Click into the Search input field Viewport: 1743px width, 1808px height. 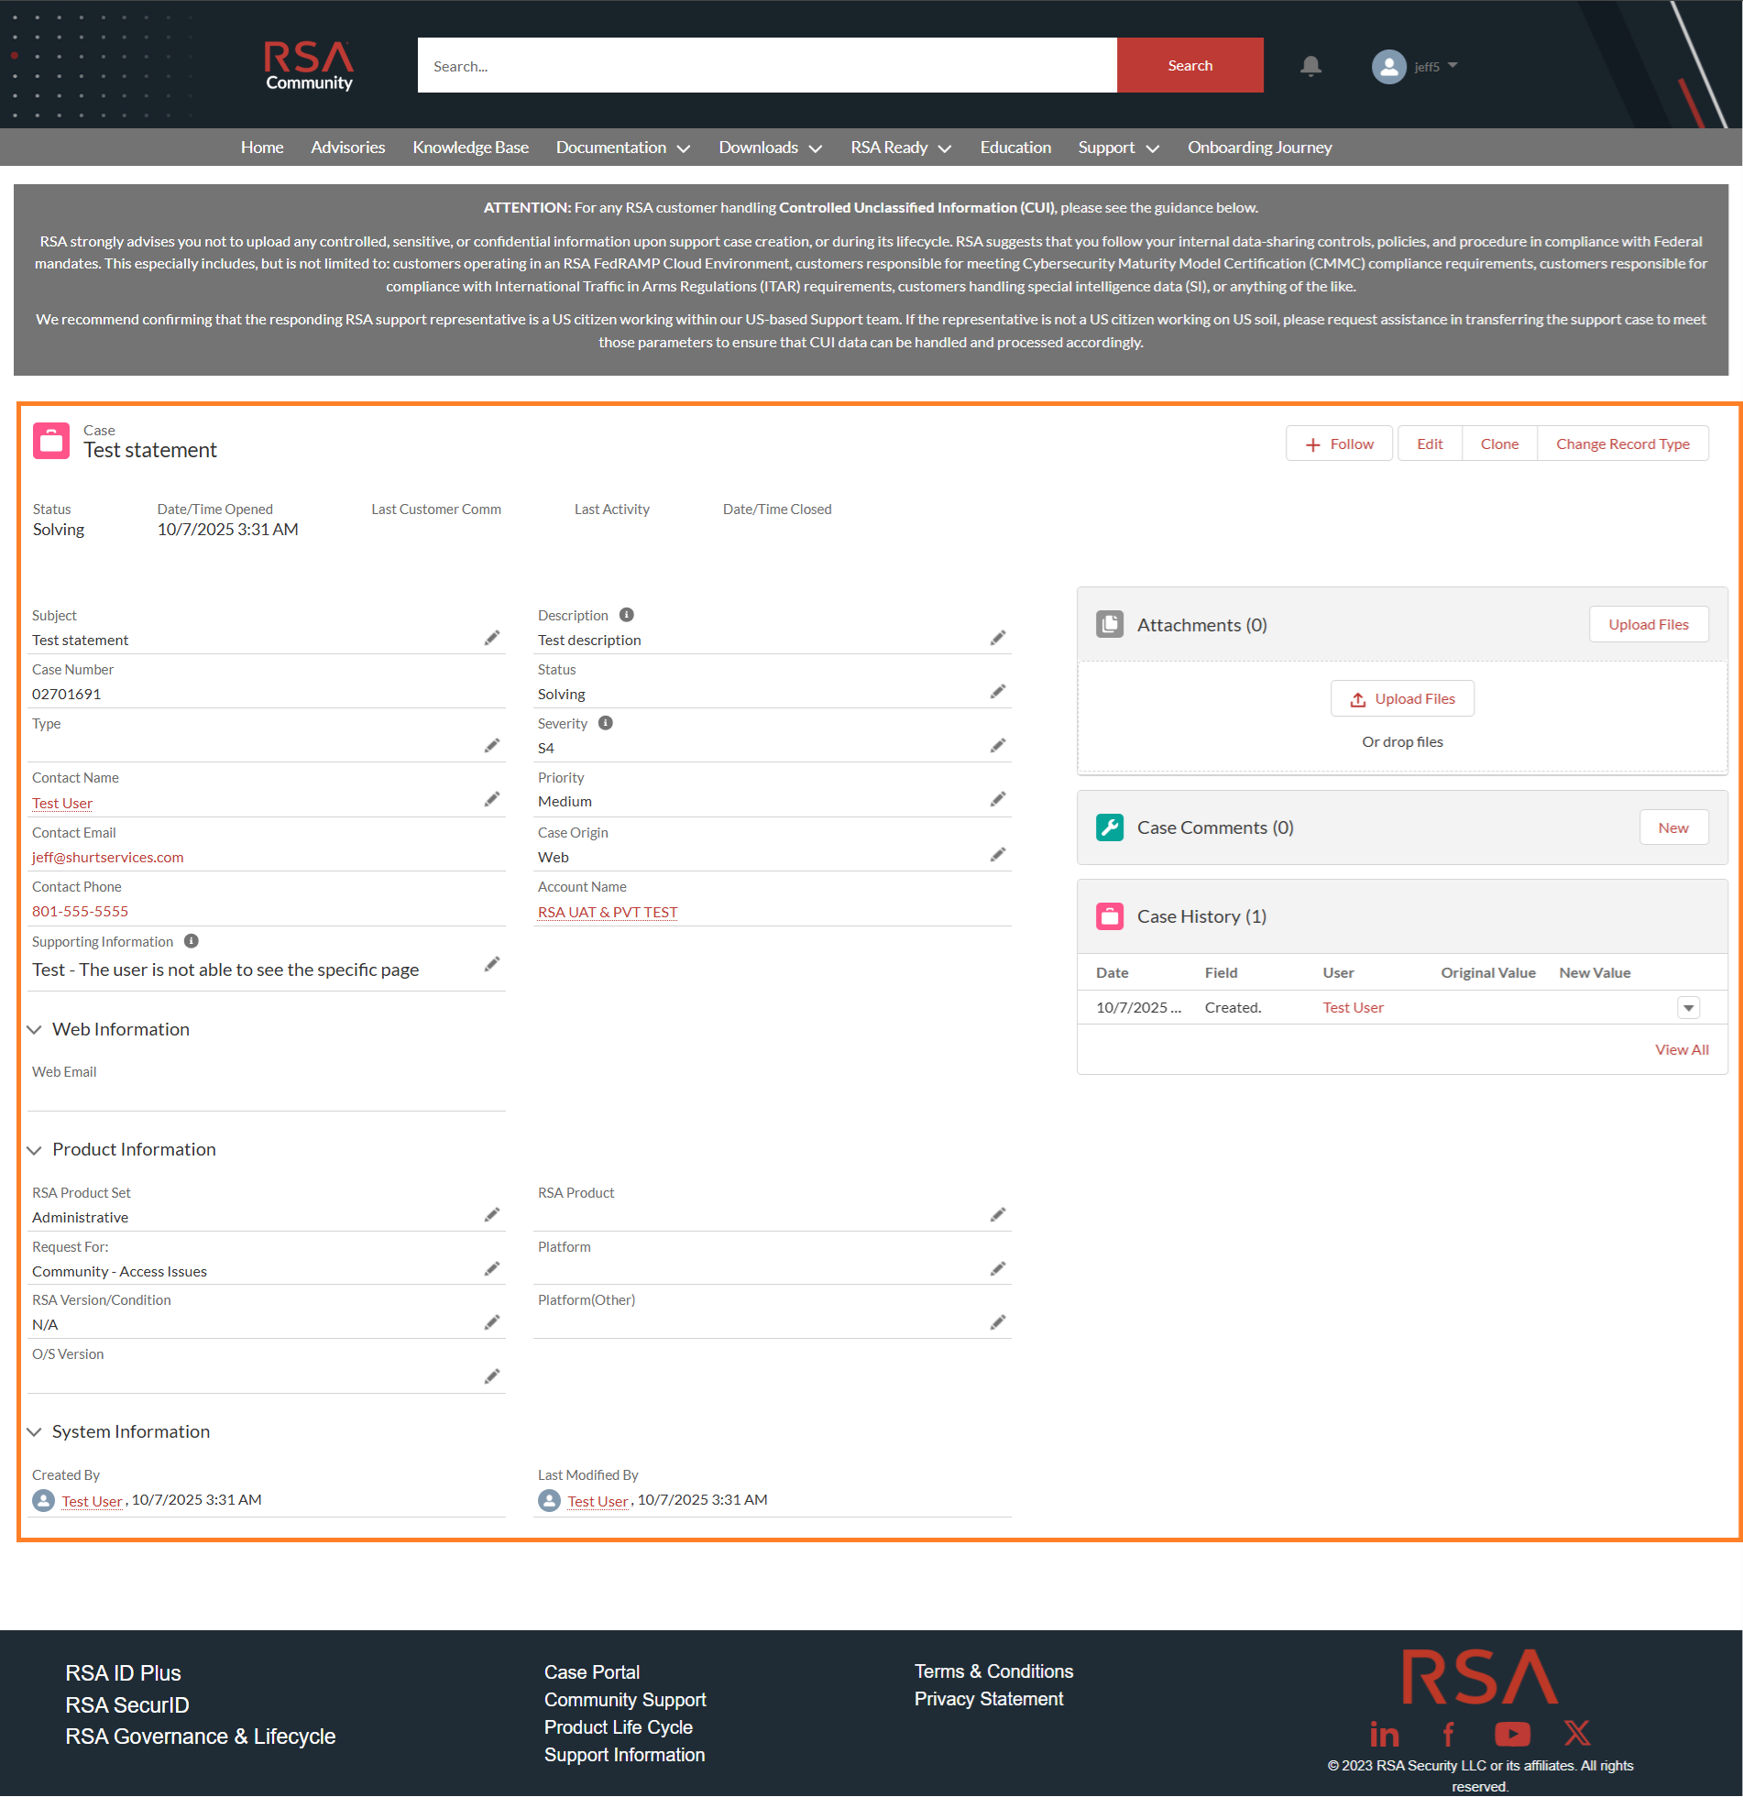click(766, 65)
